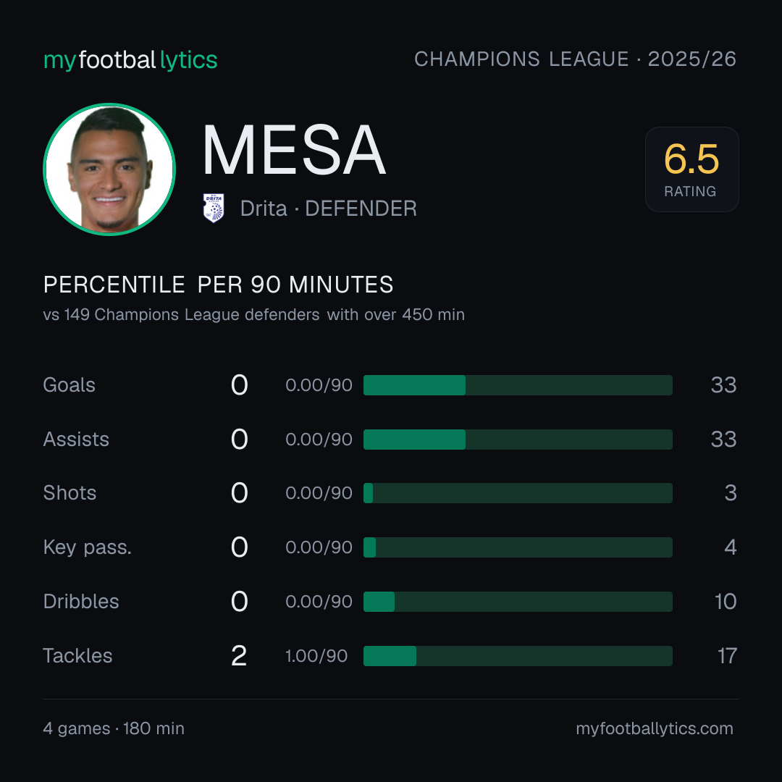
Task: Select the Drita Defender subtitle text
Action: click(328, 209)
